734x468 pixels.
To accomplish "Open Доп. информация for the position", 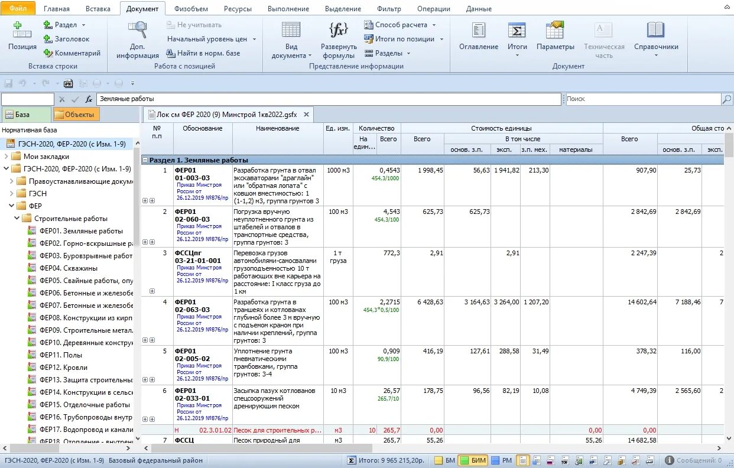I will point(138,39).
